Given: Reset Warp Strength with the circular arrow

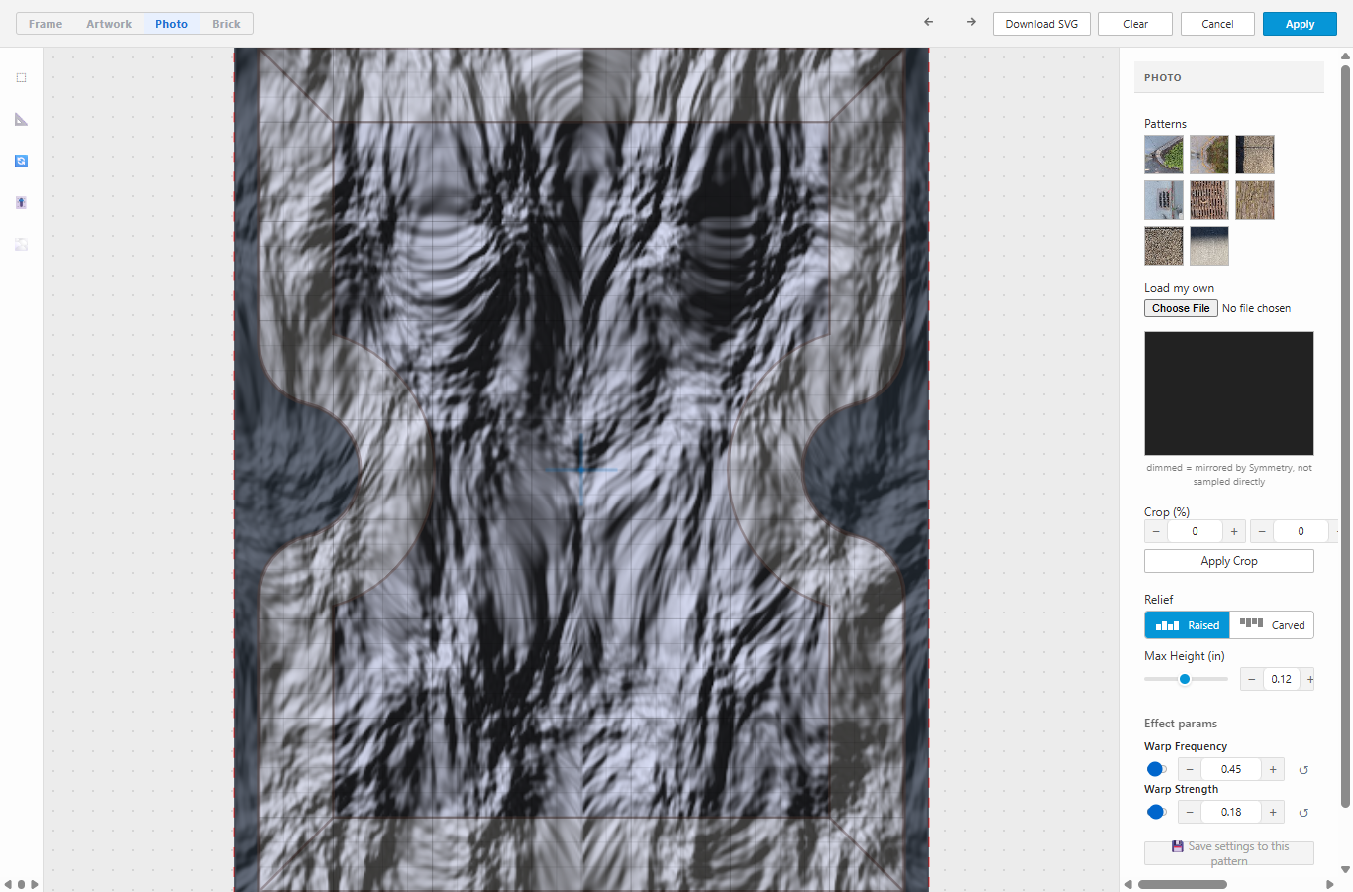Looking at the screenshot, I should 1303,813.
